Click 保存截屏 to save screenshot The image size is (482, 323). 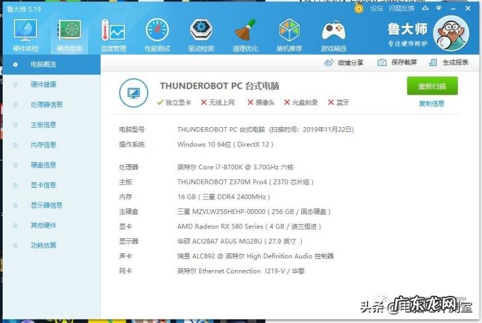397,62
